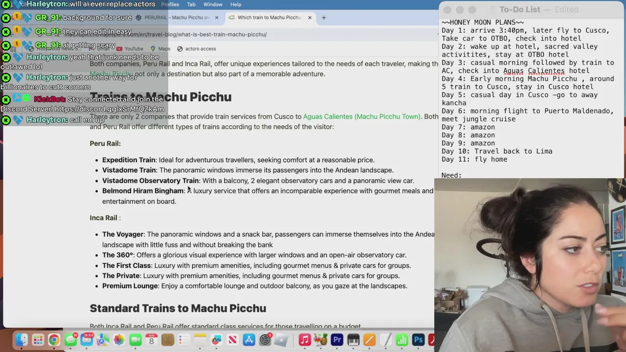Open Messages from the dock
Image resolution: width=626 pixels, height=352 pixels.
[x=70, y=340]
